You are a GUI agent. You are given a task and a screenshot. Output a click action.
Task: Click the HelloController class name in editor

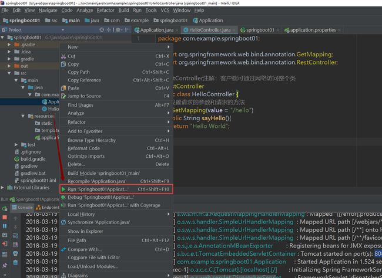213,94
